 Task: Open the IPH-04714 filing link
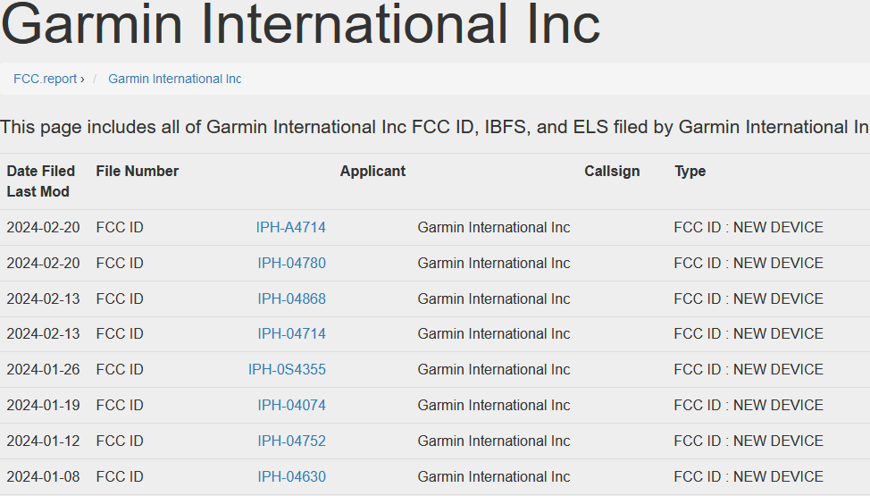[x=291, y=334]
